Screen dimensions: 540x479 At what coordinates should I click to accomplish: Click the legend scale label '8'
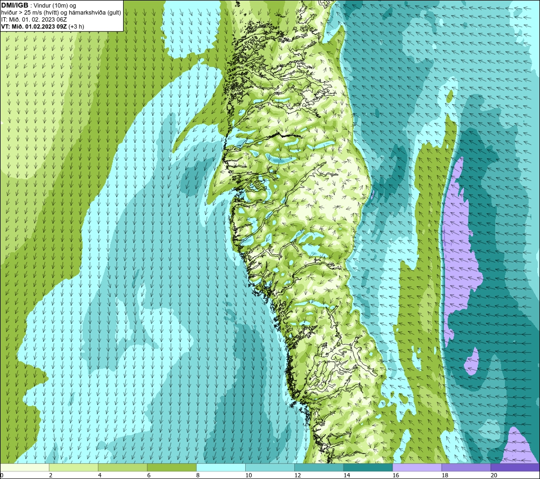click(x=198, y=475)
